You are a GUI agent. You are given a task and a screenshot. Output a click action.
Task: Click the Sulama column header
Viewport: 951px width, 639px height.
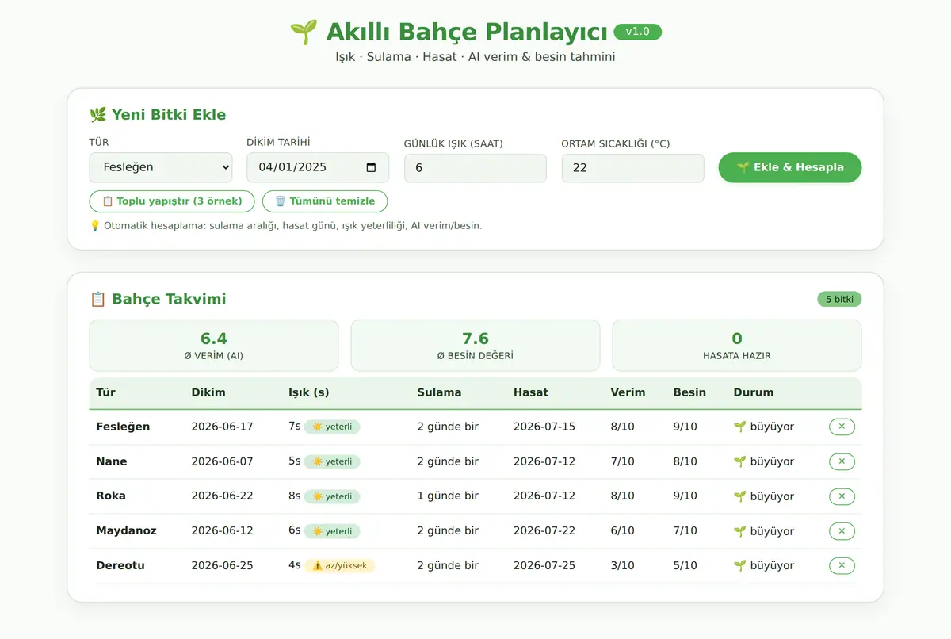click(x=439, y=392)
